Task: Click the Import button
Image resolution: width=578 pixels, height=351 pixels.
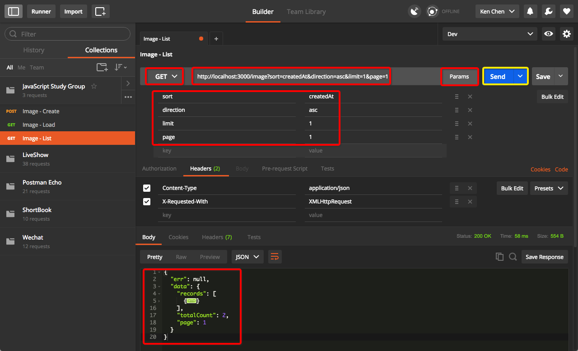Action: pos(74,11)
